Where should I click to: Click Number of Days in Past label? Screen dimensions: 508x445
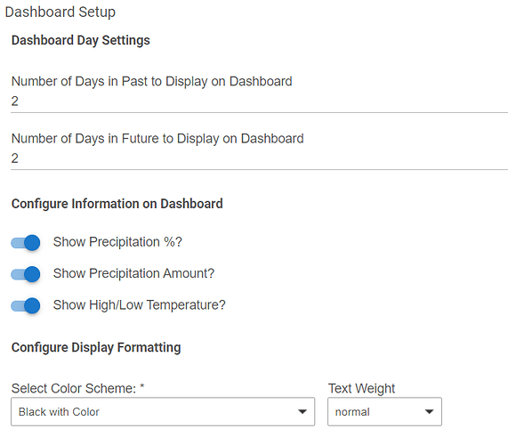point(151,81)
